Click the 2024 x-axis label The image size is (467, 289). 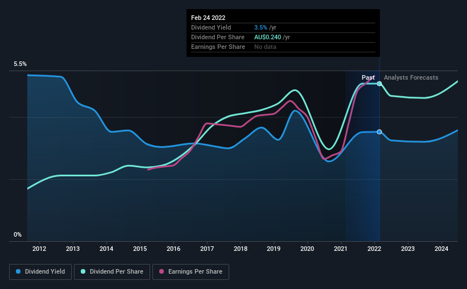[x=441, y=249]
